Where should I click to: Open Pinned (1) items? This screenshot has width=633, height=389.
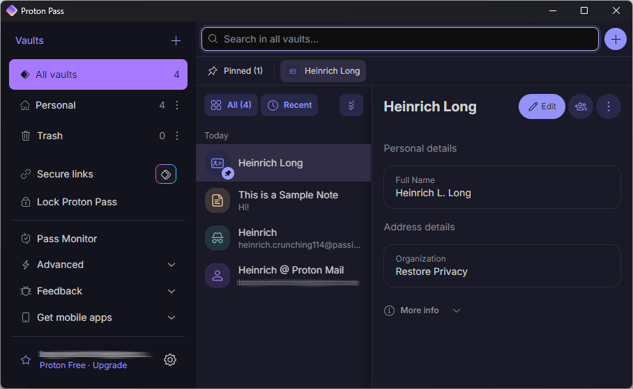point(235,71)
